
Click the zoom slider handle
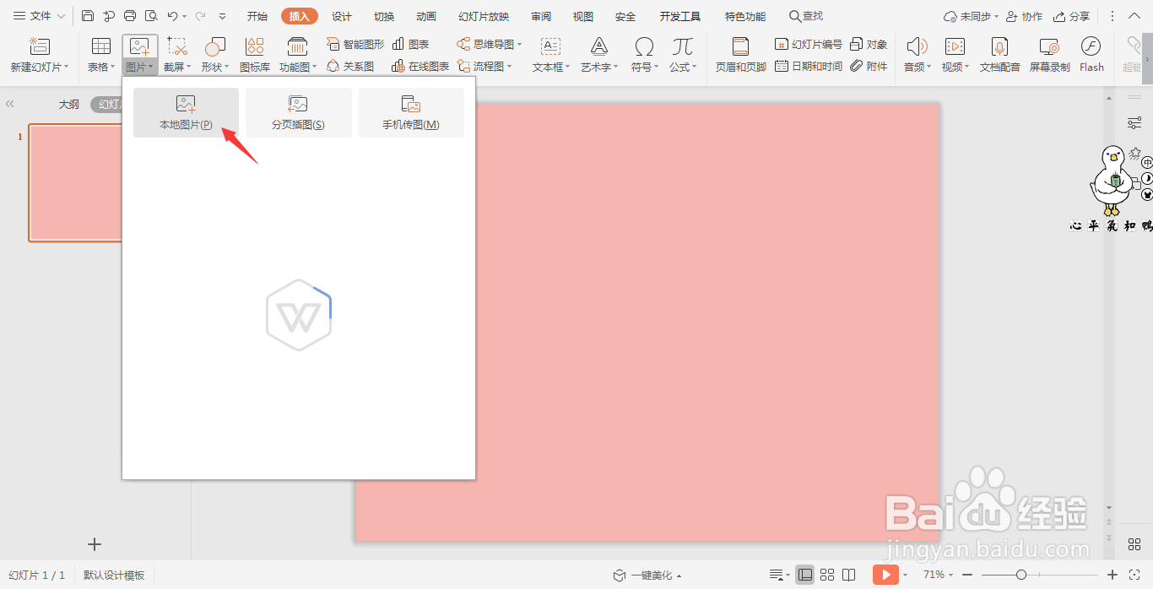[x=1021, y=575]
